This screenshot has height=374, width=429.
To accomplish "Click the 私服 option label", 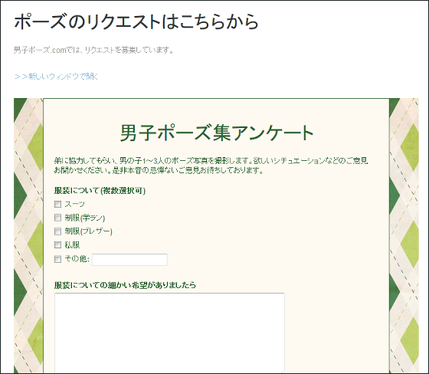I will point(72,245).
